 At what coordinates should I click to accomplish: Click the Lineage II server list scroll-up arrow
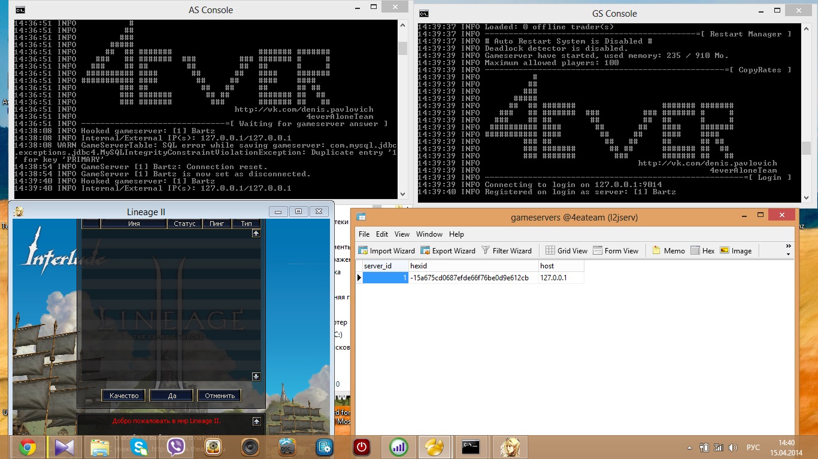256,234
